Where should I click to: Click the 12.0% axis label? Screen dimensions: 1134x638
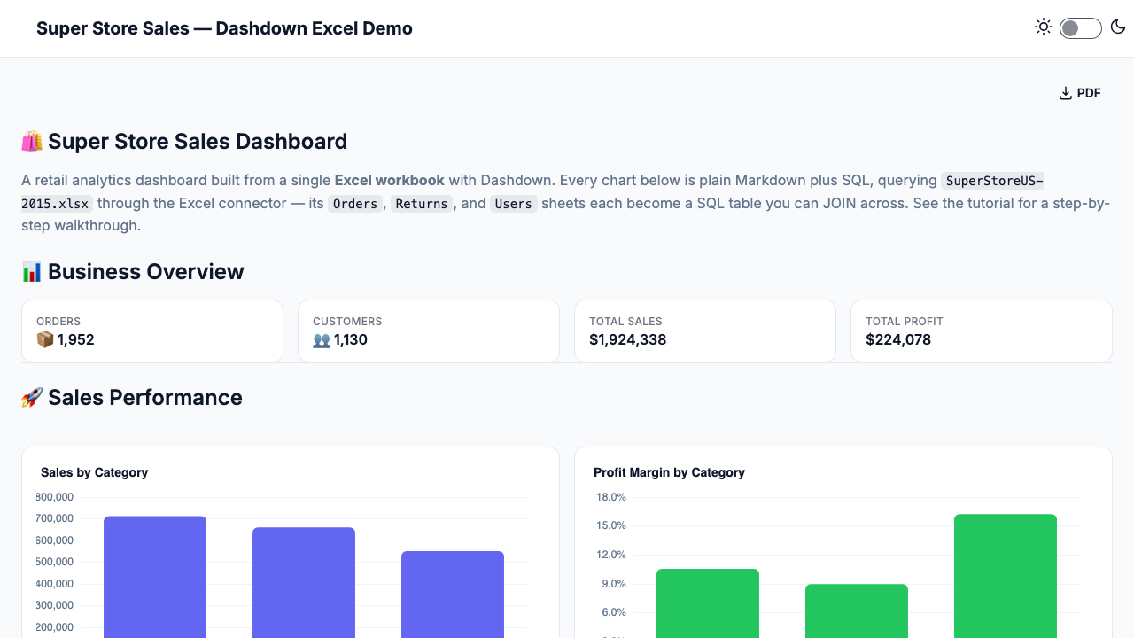(x=611, y=555)
